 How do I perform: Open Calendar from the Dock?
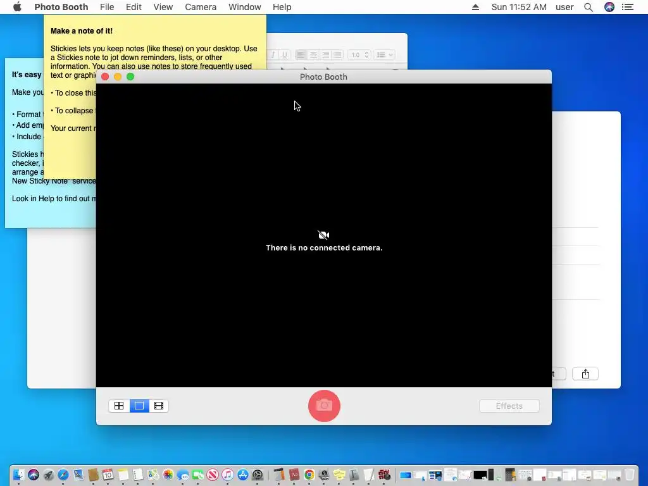click(x=108, y=475)
